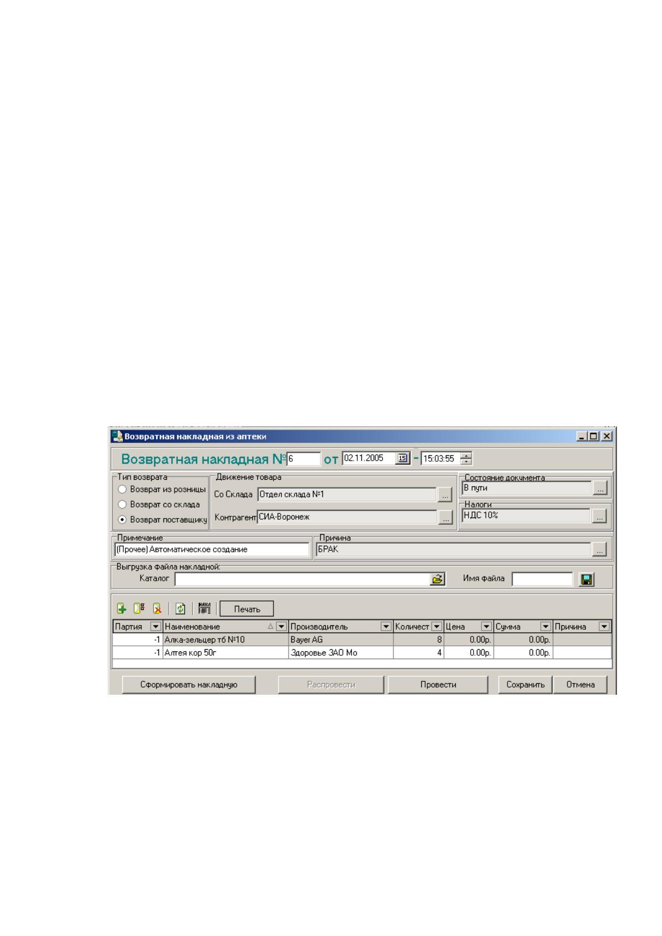Viewport: 662px width, 936px height.
Task: Select the 'Возврат из розницы' radio option
Action: 122,490
